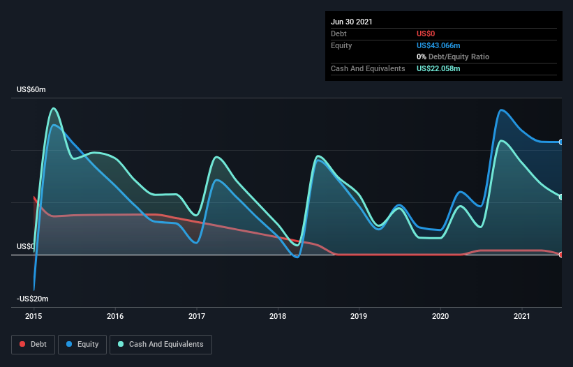573x367 pixels.
Task: Click the red Debt endpoint marker
Action: pyautogui.click(x=561, y=255)
